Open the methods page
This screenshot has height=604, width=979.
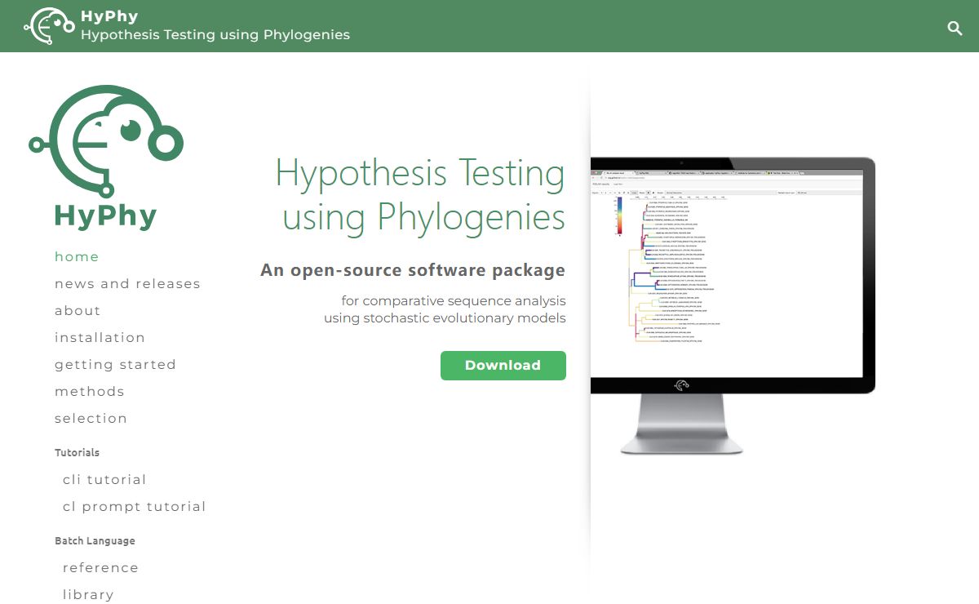point(90,391)
